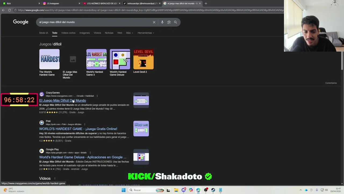The height and width of the screenshot is (194, 344).
Task: Open World's Hardest Game 3 card
Action: coord(96,63)
